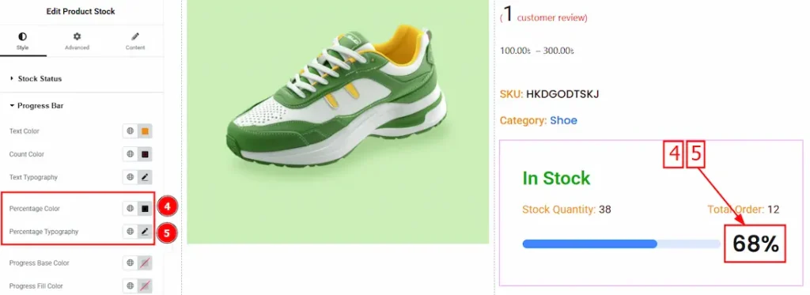Click the customer review link
Image resolution: width=810 pixels, height=295 pixels.
click(x=551, y=17)
